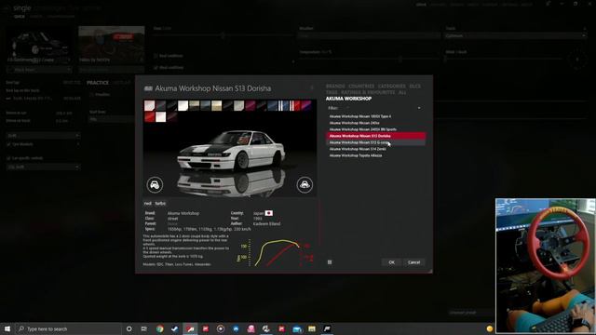Screen dimensions: 596x335
Task: Select Akuma Workshop Nissan 180SX Type-X
Action: 375,116
